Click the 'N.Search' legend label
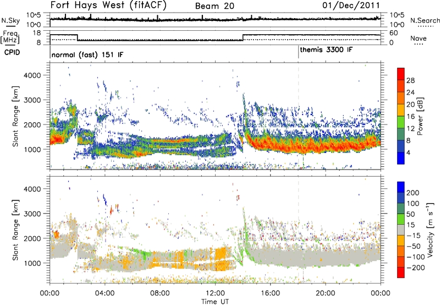Screen dimensions: 440x305 pos(425,20)
